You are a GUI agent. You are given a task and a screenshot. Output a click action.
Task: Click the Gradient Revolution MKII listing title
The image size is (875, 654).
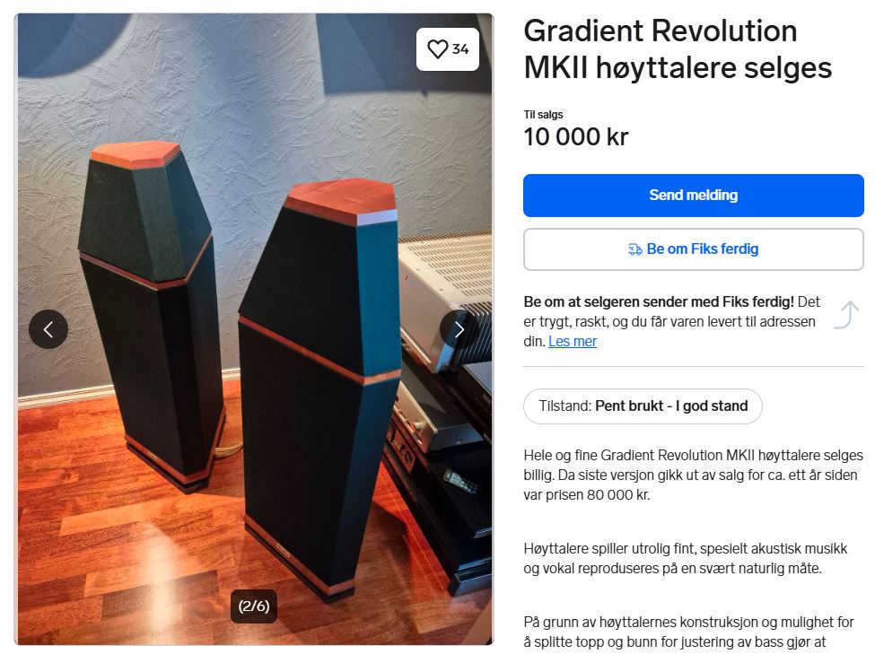point(678,49)
